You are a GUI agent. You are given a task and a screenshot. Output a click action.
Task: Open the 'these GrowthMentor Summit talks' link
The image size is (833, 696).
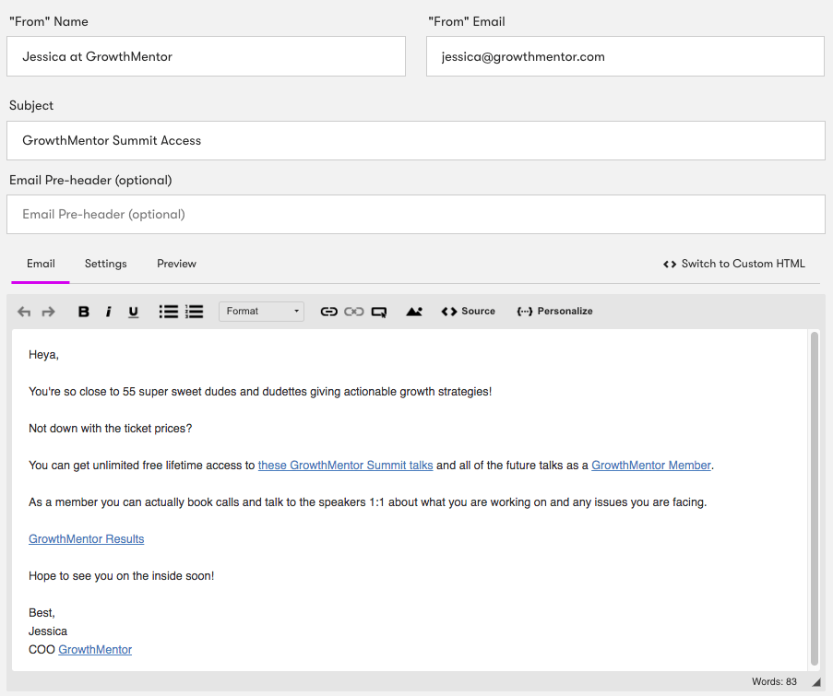345,466
